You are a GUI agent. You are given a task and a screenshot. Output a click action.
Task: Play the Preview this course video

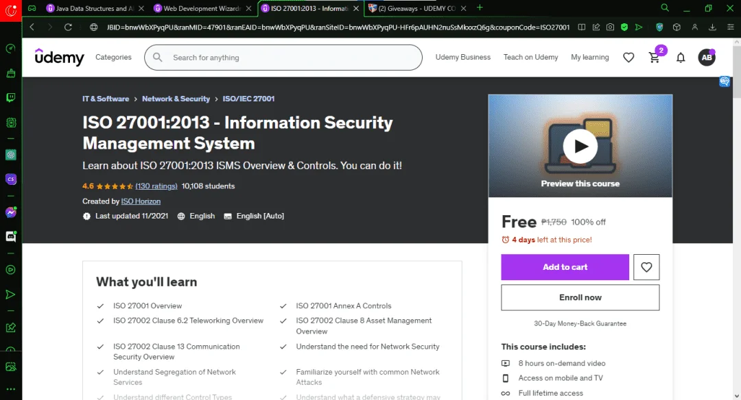point(580,146)
